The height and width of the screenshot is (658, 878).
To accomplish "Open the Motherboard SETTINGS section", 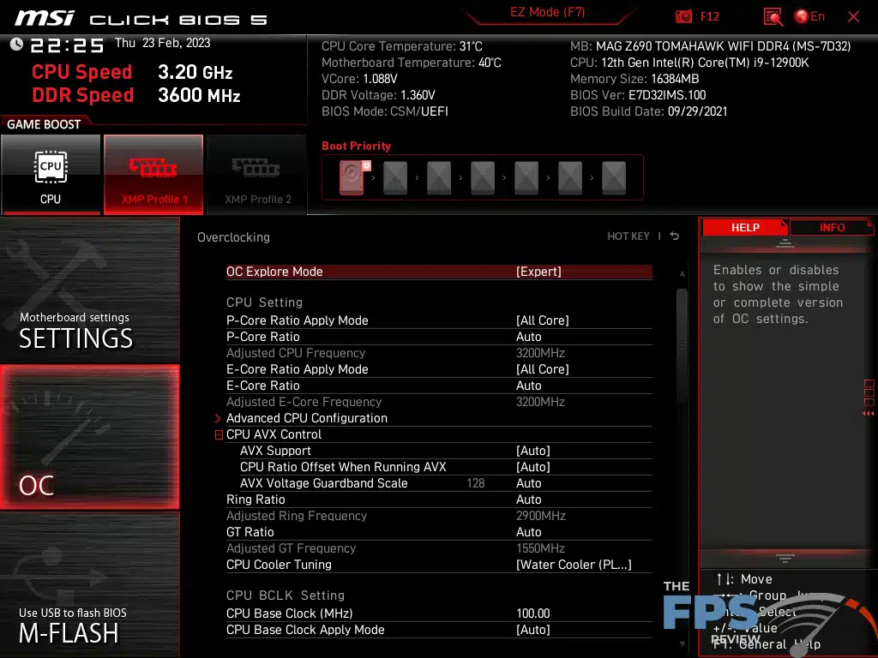I will click(x=89, y=290).
